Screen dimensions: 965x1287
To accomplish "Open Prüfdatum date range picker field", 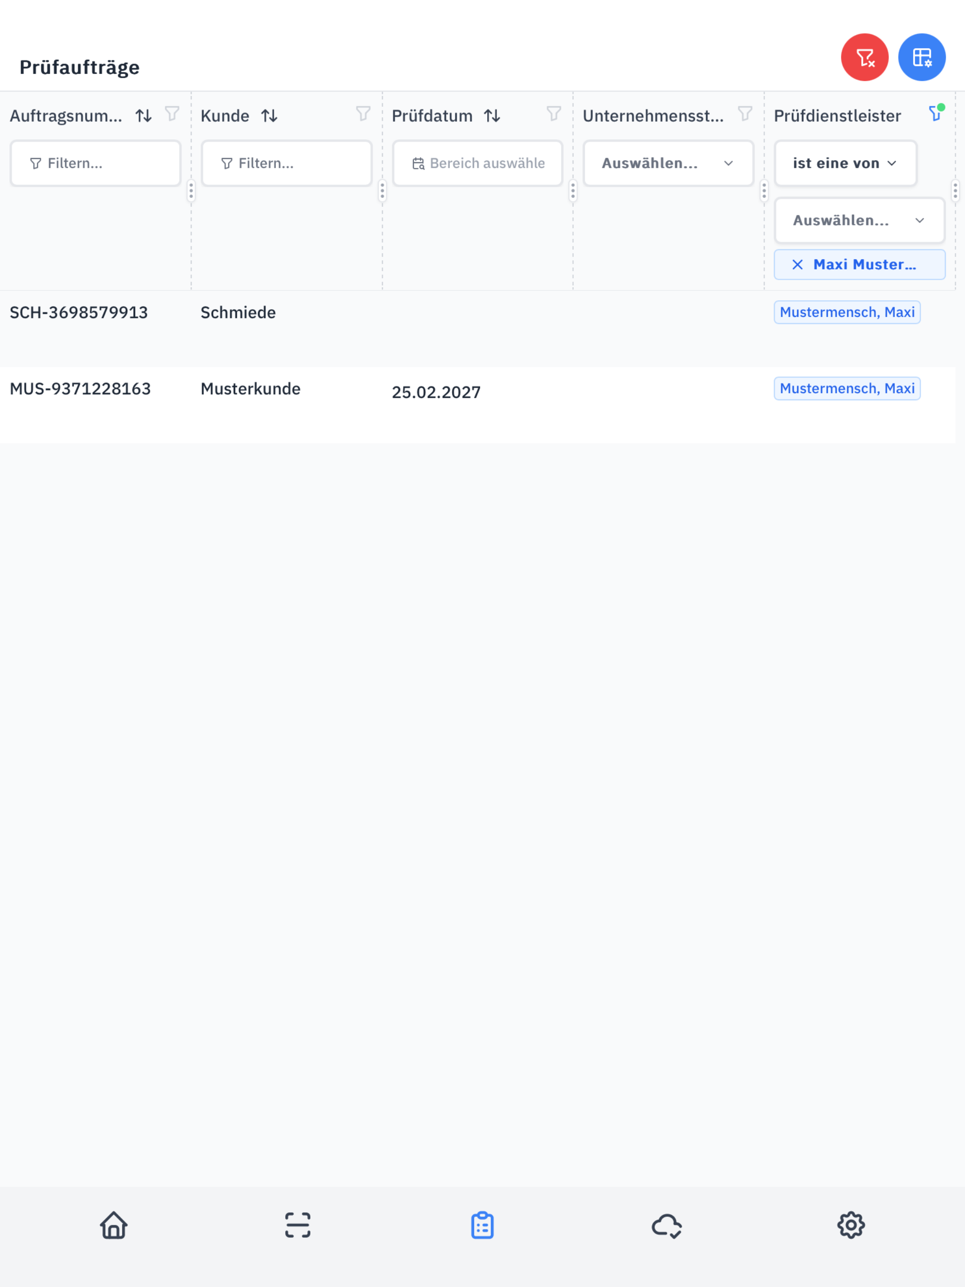I will [x=477, y=164].
